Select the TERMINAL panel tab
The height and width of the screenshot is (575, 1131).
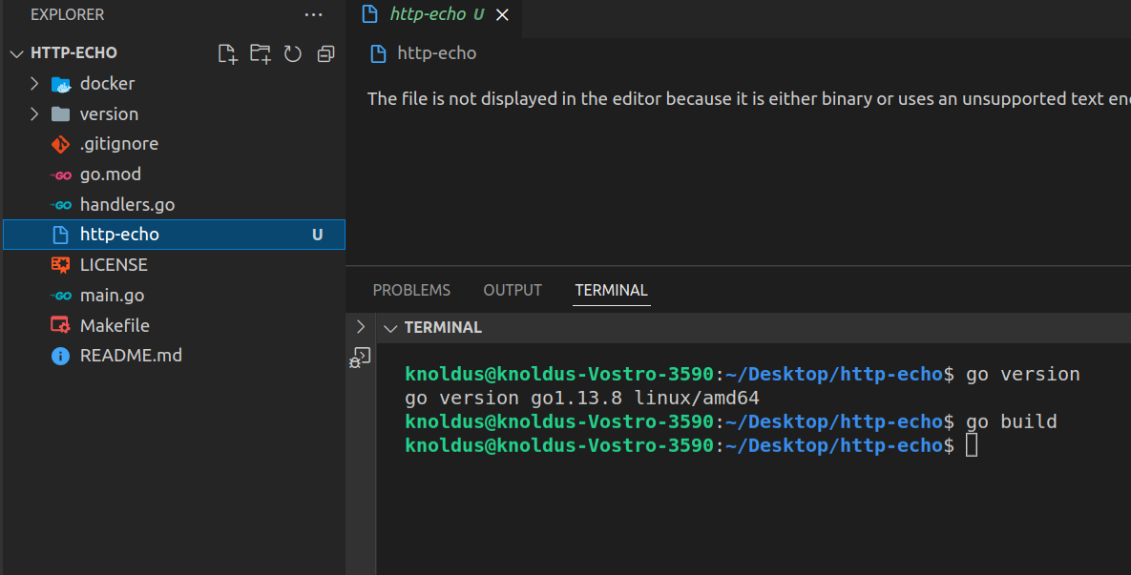click(x=611, y=290)
